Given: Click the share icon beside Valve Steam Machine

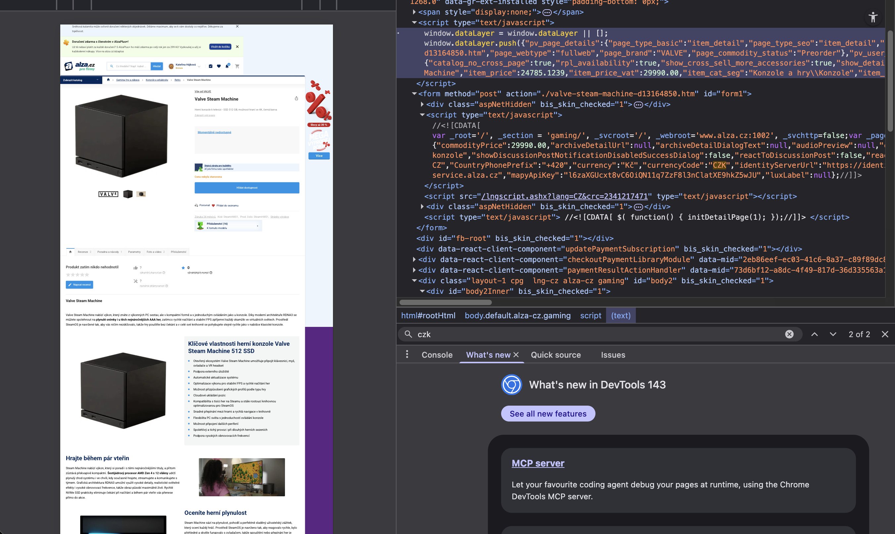Looking at the screenshot, I should coord(296,99).
